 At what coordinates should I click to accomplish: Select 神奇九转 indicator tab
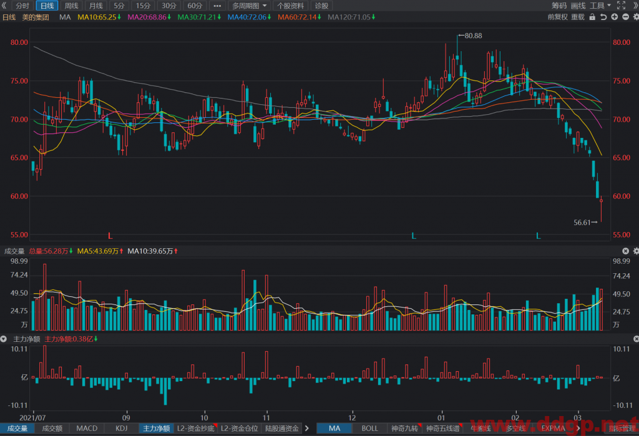(x=404, y=429)
